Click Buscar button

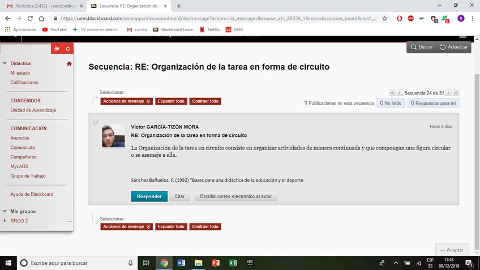click(x=422, y=47)
